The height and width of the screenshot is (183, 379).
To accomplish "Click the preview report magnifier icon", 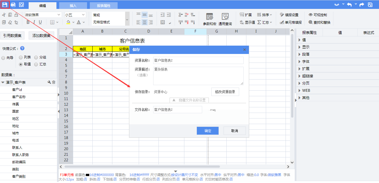I will click(21, 5).
